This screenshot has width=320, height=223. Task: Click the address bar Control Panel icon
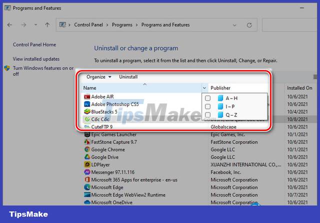click(x=62, y=25)
